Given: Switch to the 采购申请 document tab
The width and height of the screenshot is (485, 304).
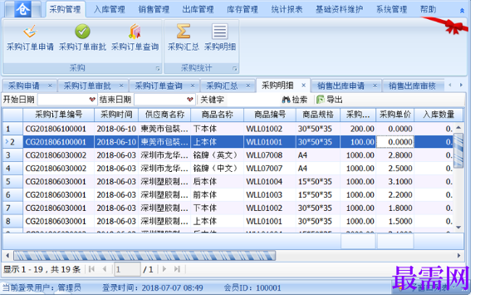Looking at the screenshot, I should point(24,86).
